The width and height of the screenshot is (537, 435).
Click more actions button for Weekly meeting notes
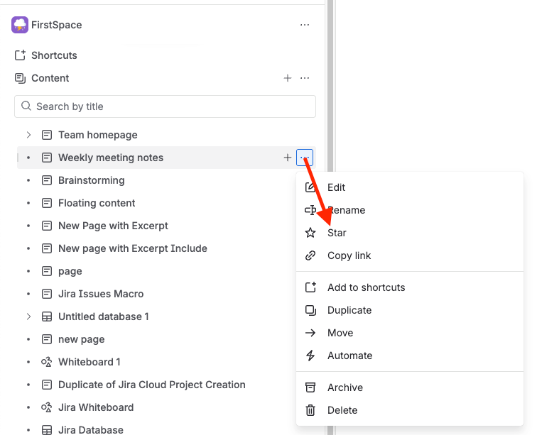[x=305, y=158]
